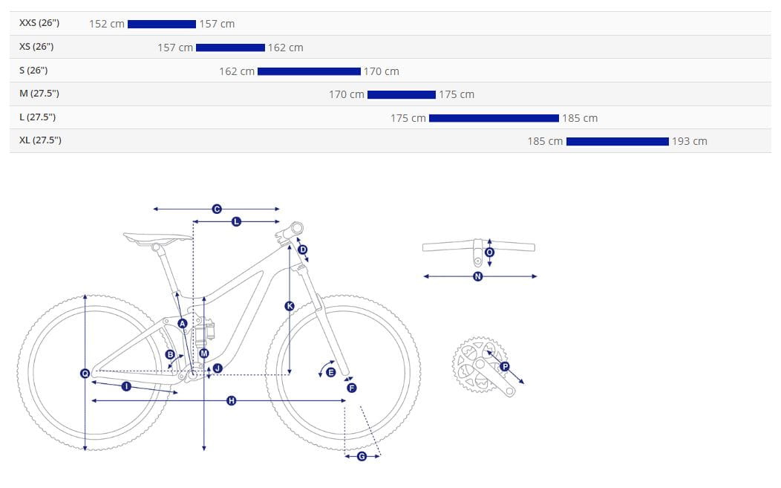Click the P marker on the crankset
Screen dimensions: 781x488
505,366
